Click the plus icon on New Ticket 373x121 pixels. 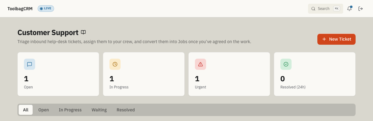[x=324, y=39]
